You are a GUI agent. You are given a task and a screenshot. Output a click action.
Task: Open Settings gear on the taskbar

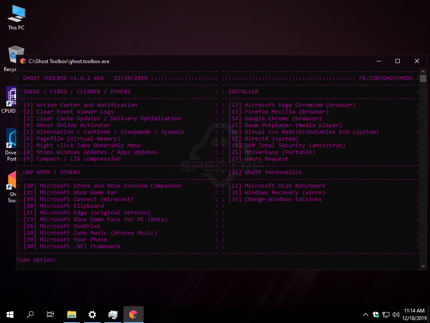click(92, 315)
